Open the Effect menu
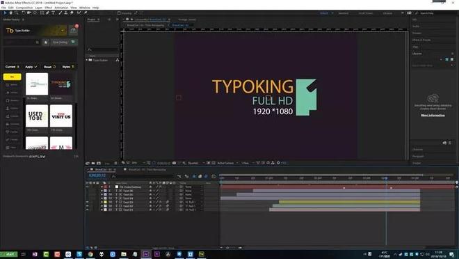The height and width of the screenshot is (259, 459). point(48,8)
